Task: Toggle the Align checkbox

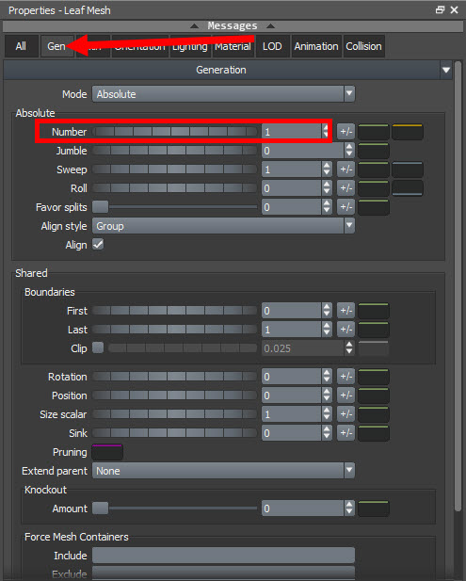Action: pos(98,245)
